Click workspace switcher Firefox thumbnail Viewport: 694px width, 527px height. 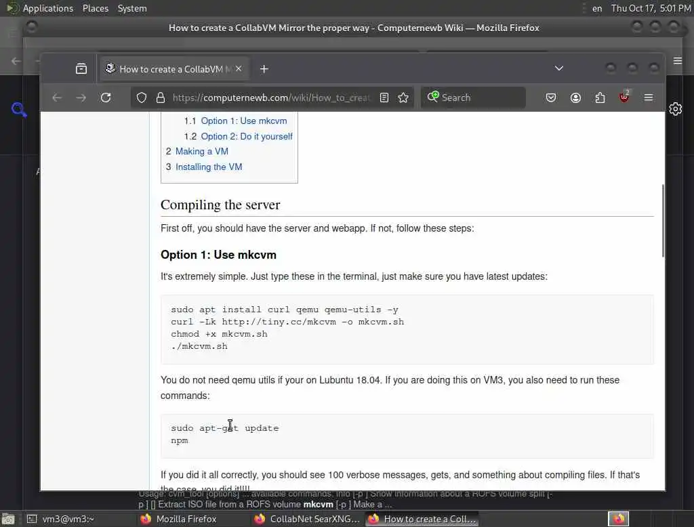coord(618,519)
